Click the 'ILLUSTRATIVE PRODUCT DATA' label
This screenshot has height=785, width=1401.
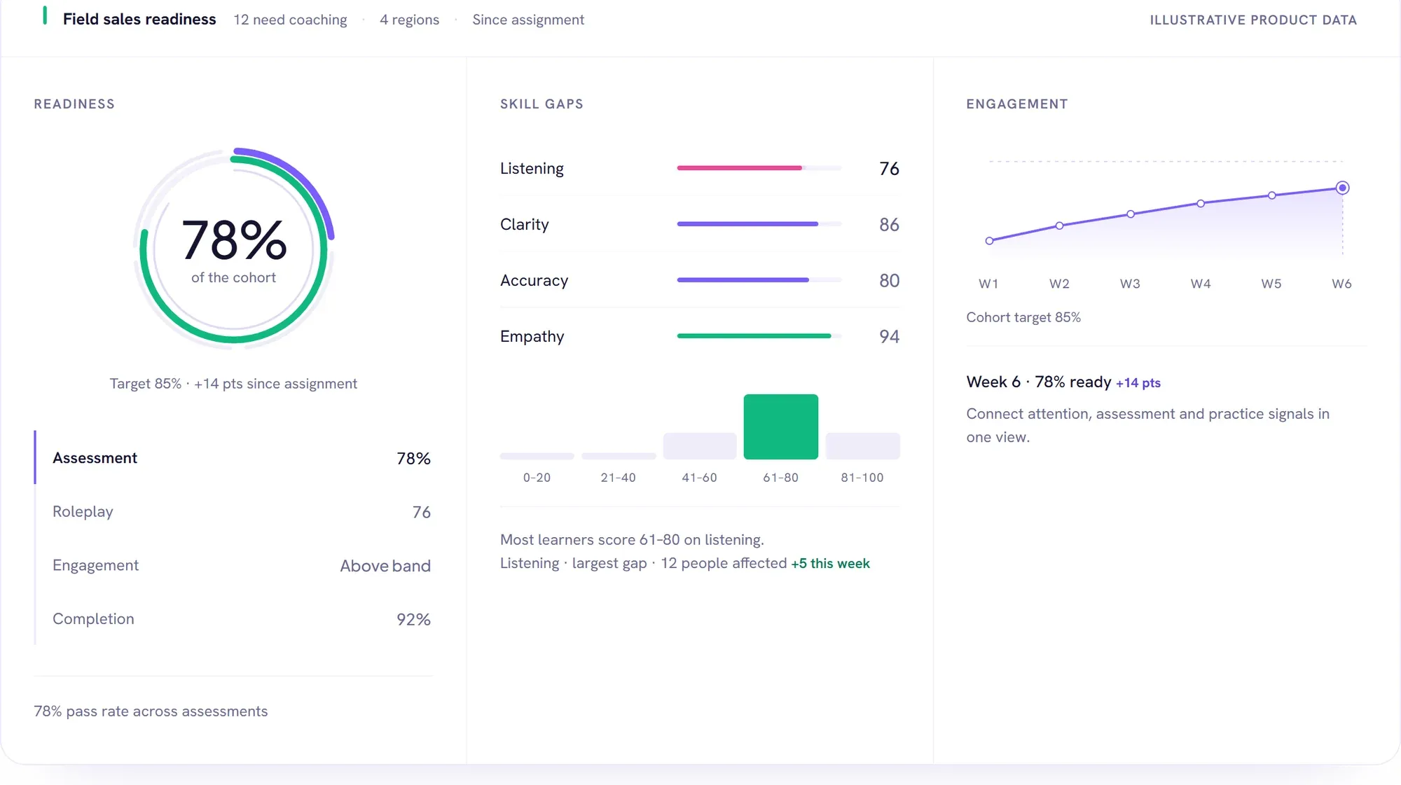(x=1253, y=20)
